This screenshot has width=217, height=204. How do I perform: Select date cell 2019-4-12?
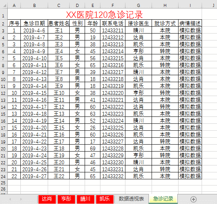tap(34, 72)
